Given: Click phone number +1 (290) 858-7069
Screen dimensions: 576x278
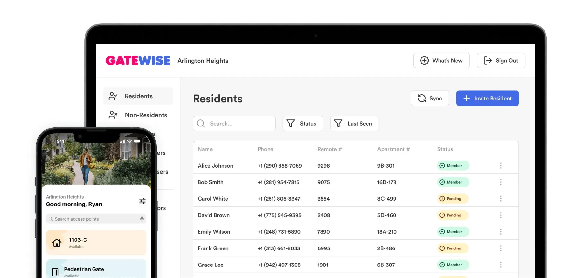Looking at the screenshot, I should 279,166.
